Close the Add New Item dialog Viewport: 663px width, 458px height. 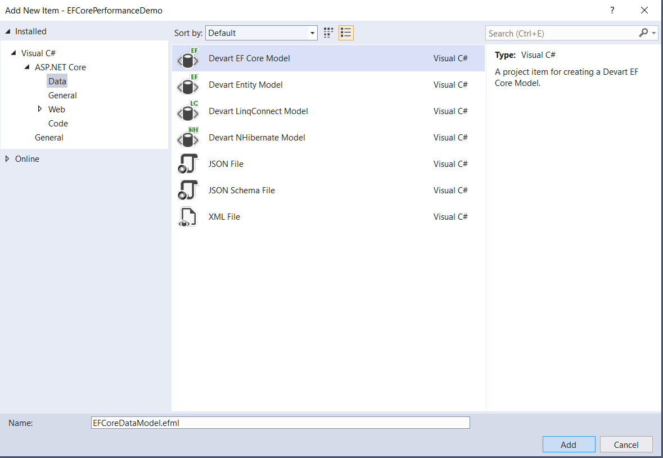coord(644,10)
